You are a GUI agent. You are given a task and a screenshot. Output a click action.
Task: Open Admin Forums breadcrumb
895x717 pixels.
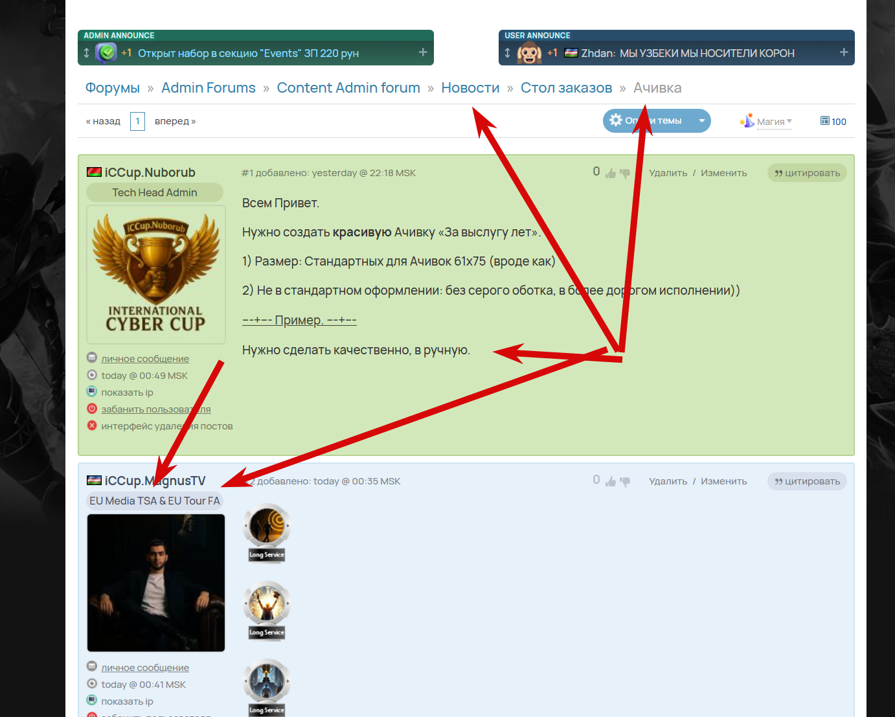coord(209,88)
